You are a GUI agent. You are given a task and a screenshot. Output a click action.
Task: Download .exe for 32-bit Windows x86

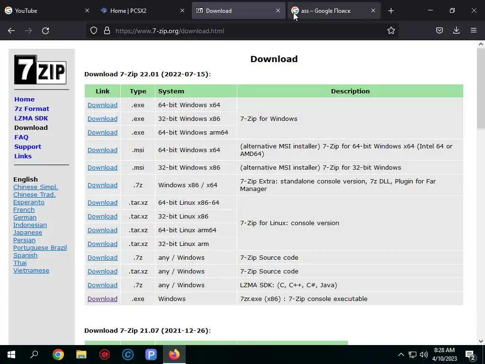(x=102, y=118)
